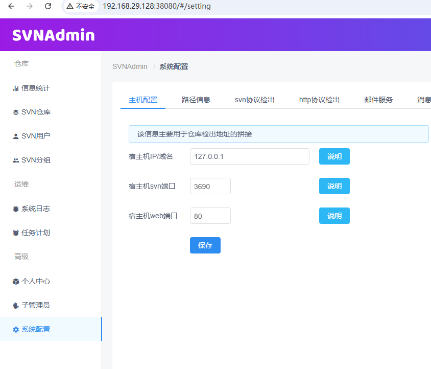
Task: Open SVN仓库 menu entry
Action: [51, 112]
